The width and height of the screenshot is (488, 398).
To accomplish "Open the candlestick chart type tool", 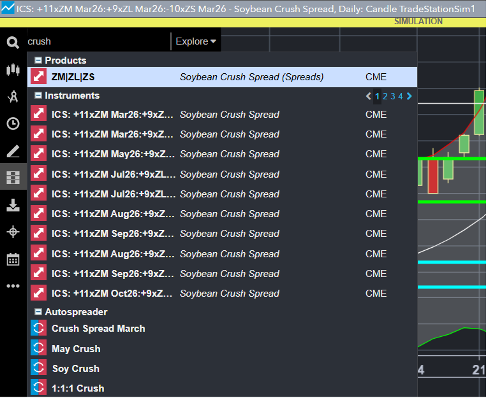I will (13, 69).
